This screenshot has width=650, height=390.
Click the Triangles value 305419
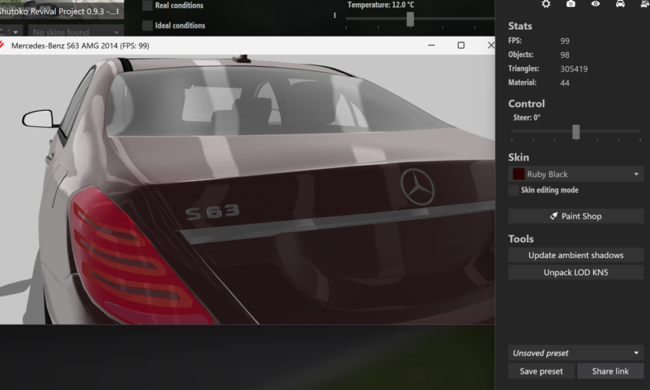click(574, 68)
